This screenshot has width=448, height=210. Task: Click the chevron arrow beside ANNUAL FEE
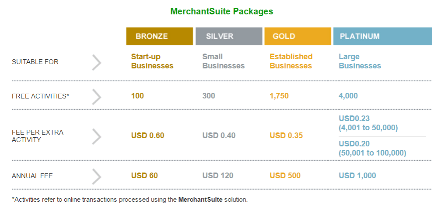(x=97, y=176)
